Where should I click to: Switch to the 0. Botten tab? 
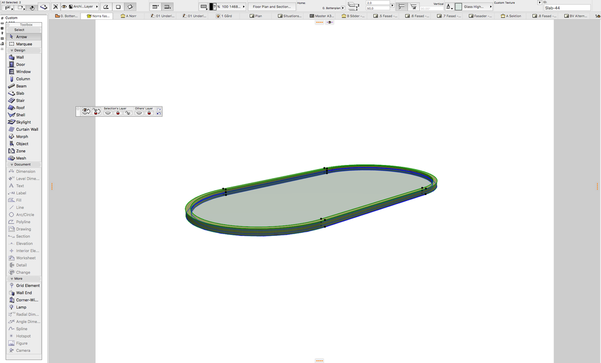coord(66,16)
